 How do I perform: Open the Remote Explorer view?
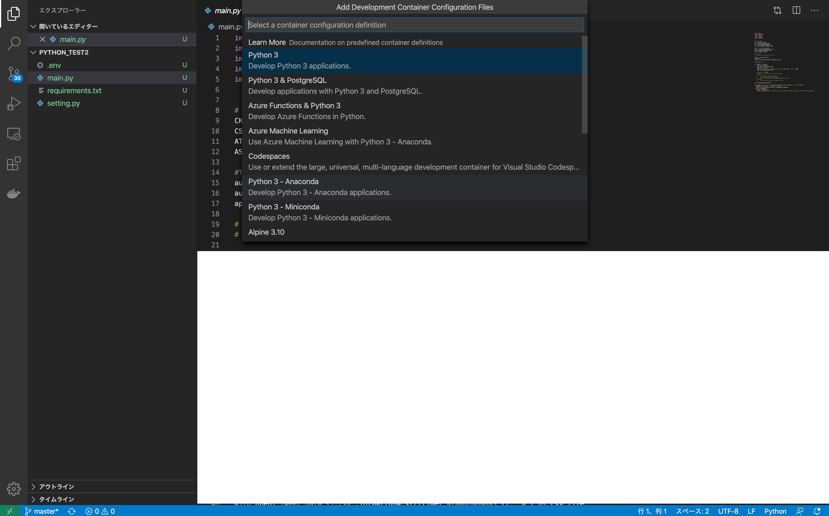point(14,134)
